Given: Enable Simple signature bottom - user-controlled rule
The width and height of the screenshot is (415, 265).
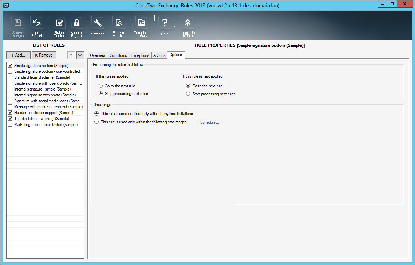Looking at the screenshot, I should coord(10,71).
